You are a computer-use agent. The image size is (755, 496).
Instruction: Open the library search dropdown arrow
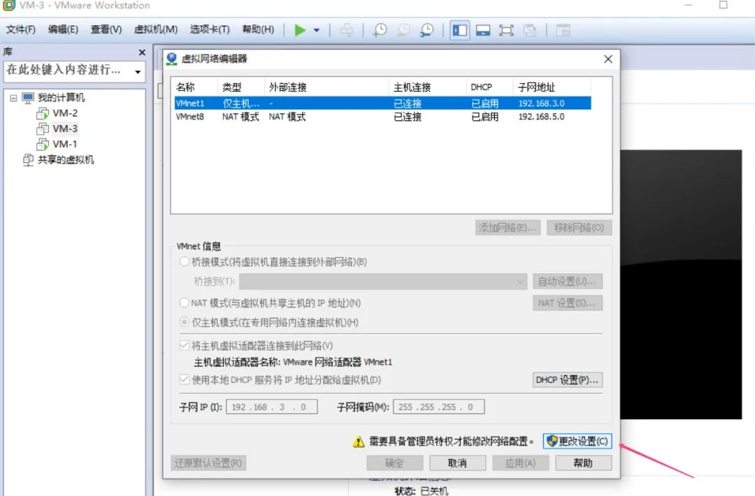click(x=138, y=72)
